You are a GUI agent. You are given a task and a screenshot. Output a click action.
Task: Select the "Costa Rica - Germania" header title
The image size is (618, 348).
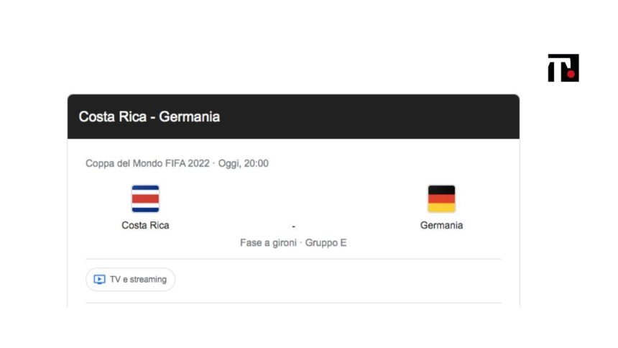click(x=149, y=116)
